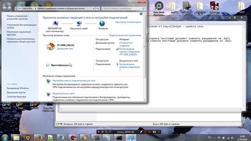Open UltraISO desktop shortcut
Screen dimensions: 251x141
(x=34, y=106)
